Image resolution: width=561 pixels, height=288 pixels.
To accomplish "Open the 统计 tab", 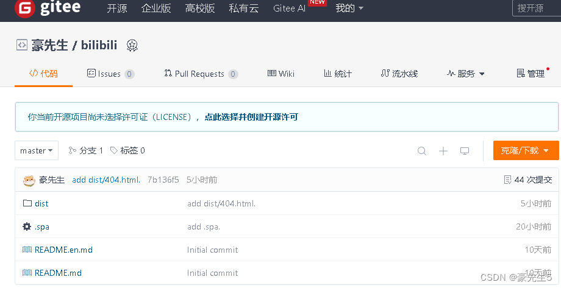I will pyautogui.click(x=338, y=74).
